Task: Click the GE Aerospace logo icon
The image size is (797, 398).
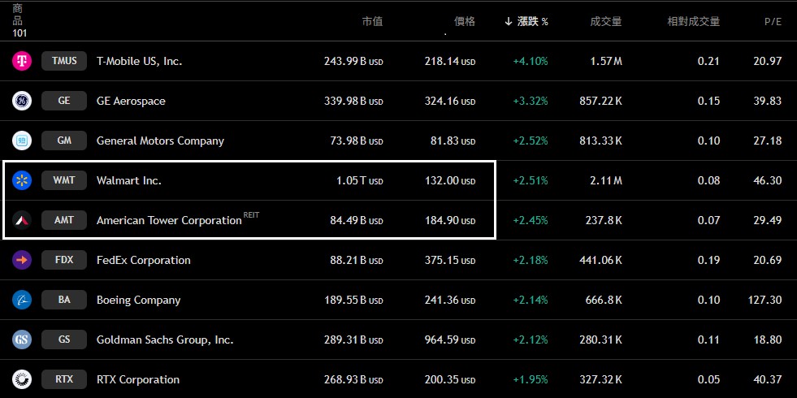Action: (x=22, y=101)
